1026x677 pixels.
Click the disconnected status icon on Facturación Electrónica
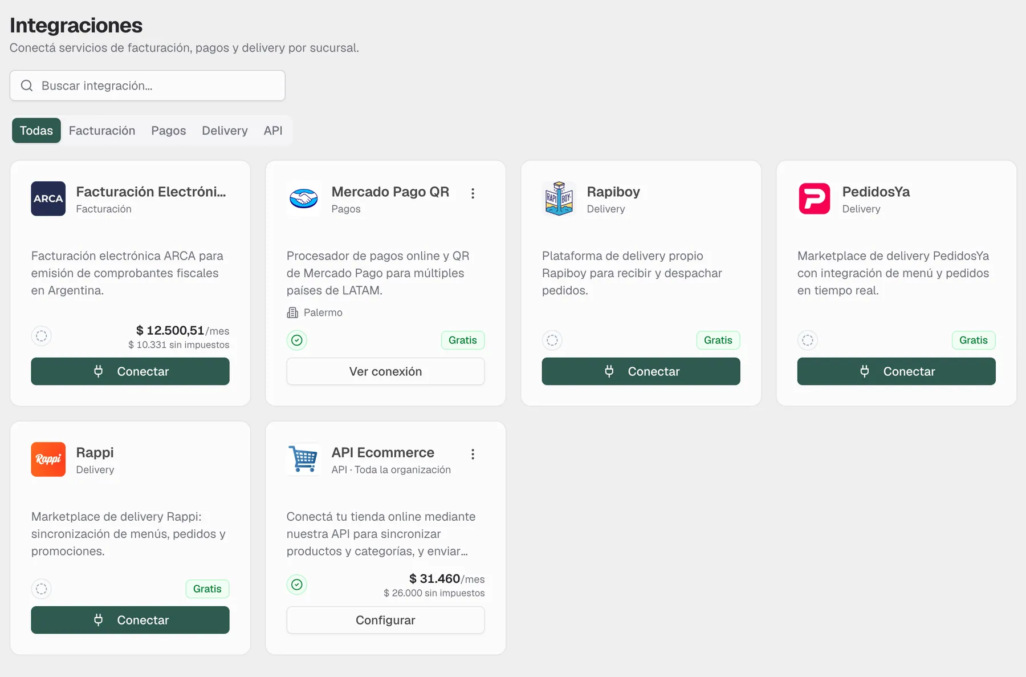42,335
